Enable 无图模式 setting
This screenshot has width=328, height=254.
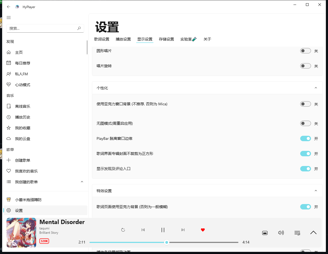(305, 123)
